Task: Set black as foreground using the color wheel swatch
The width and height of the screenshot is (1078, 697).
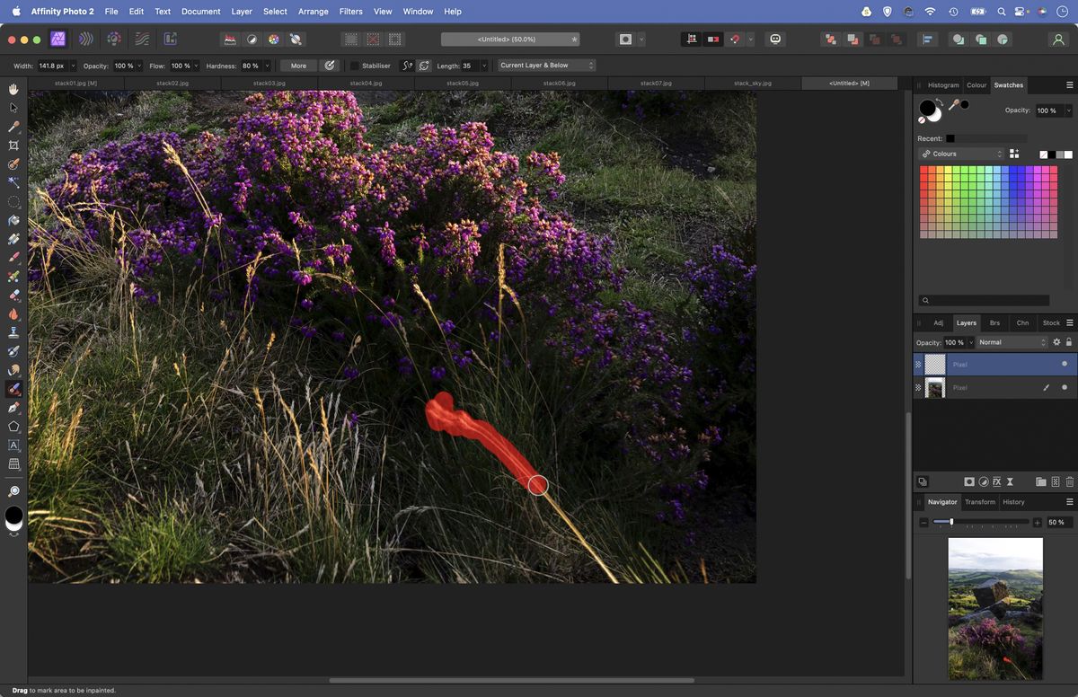Action: (927, 108)
